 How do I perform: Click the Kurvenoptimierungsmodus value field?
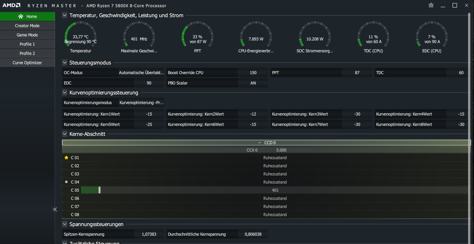(141, 103)
